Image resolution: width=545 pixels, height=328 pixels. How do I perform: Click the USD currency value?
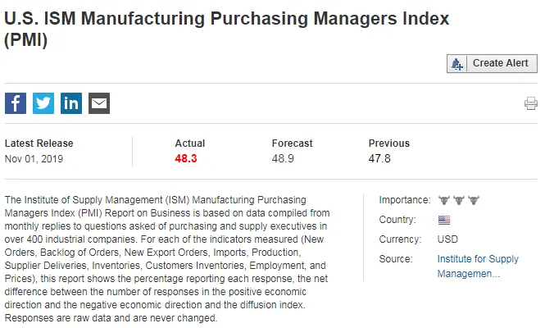(x=447, y=239)
